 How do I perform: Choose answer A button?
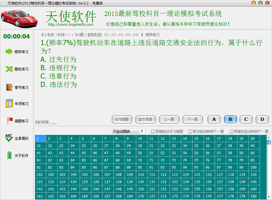(x=214, y=119)
